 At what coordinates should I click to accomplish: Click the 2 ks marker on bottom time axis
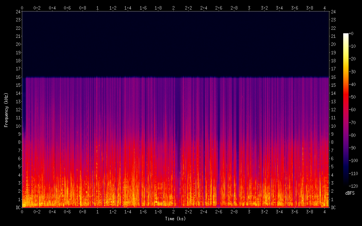(173, 211)
